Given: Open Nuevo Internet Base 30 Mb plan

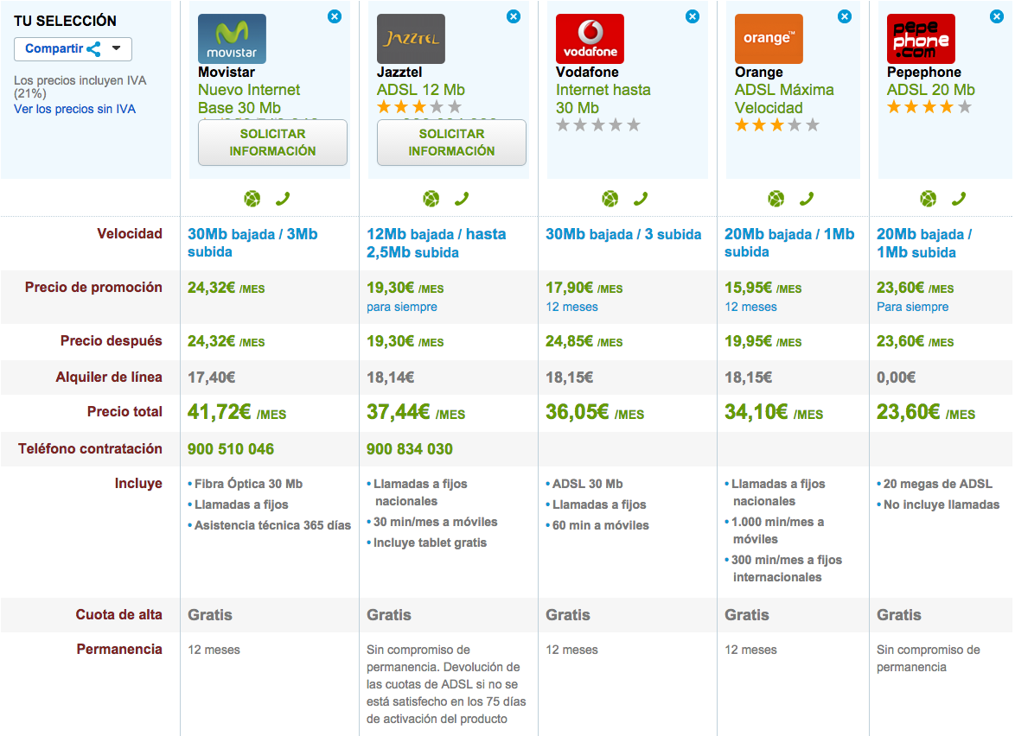Looking at the screenshot, I should pos(249,99).
